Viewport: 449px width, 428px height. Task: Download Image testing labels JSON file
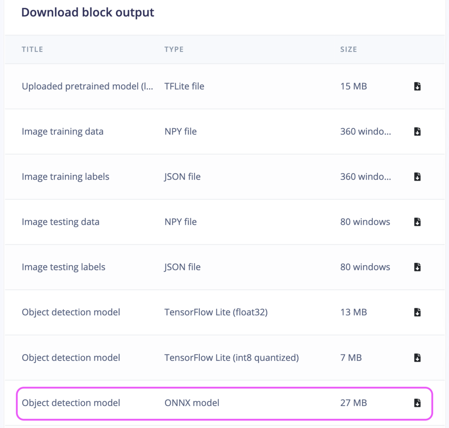(x=417, y=267)
